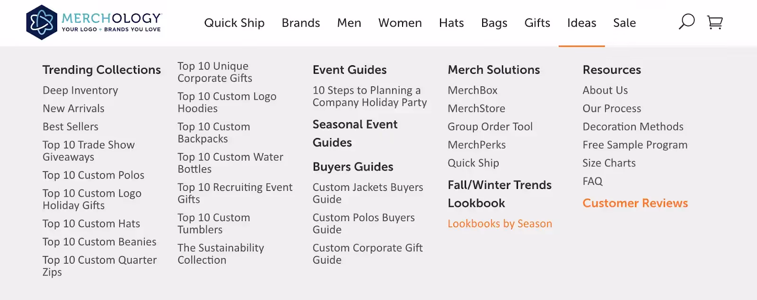Open The Sustainability Collection

220,254
